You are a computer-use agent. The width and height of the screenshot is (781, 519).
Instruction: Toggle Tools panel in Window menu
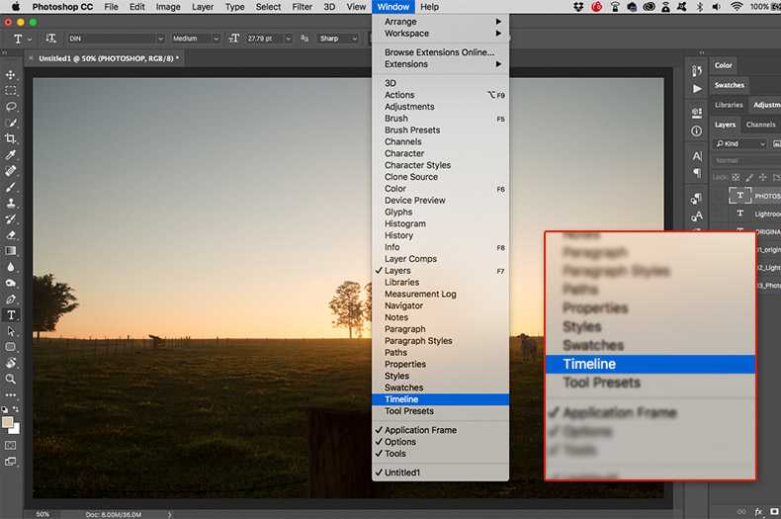click(x=440, y=453)
